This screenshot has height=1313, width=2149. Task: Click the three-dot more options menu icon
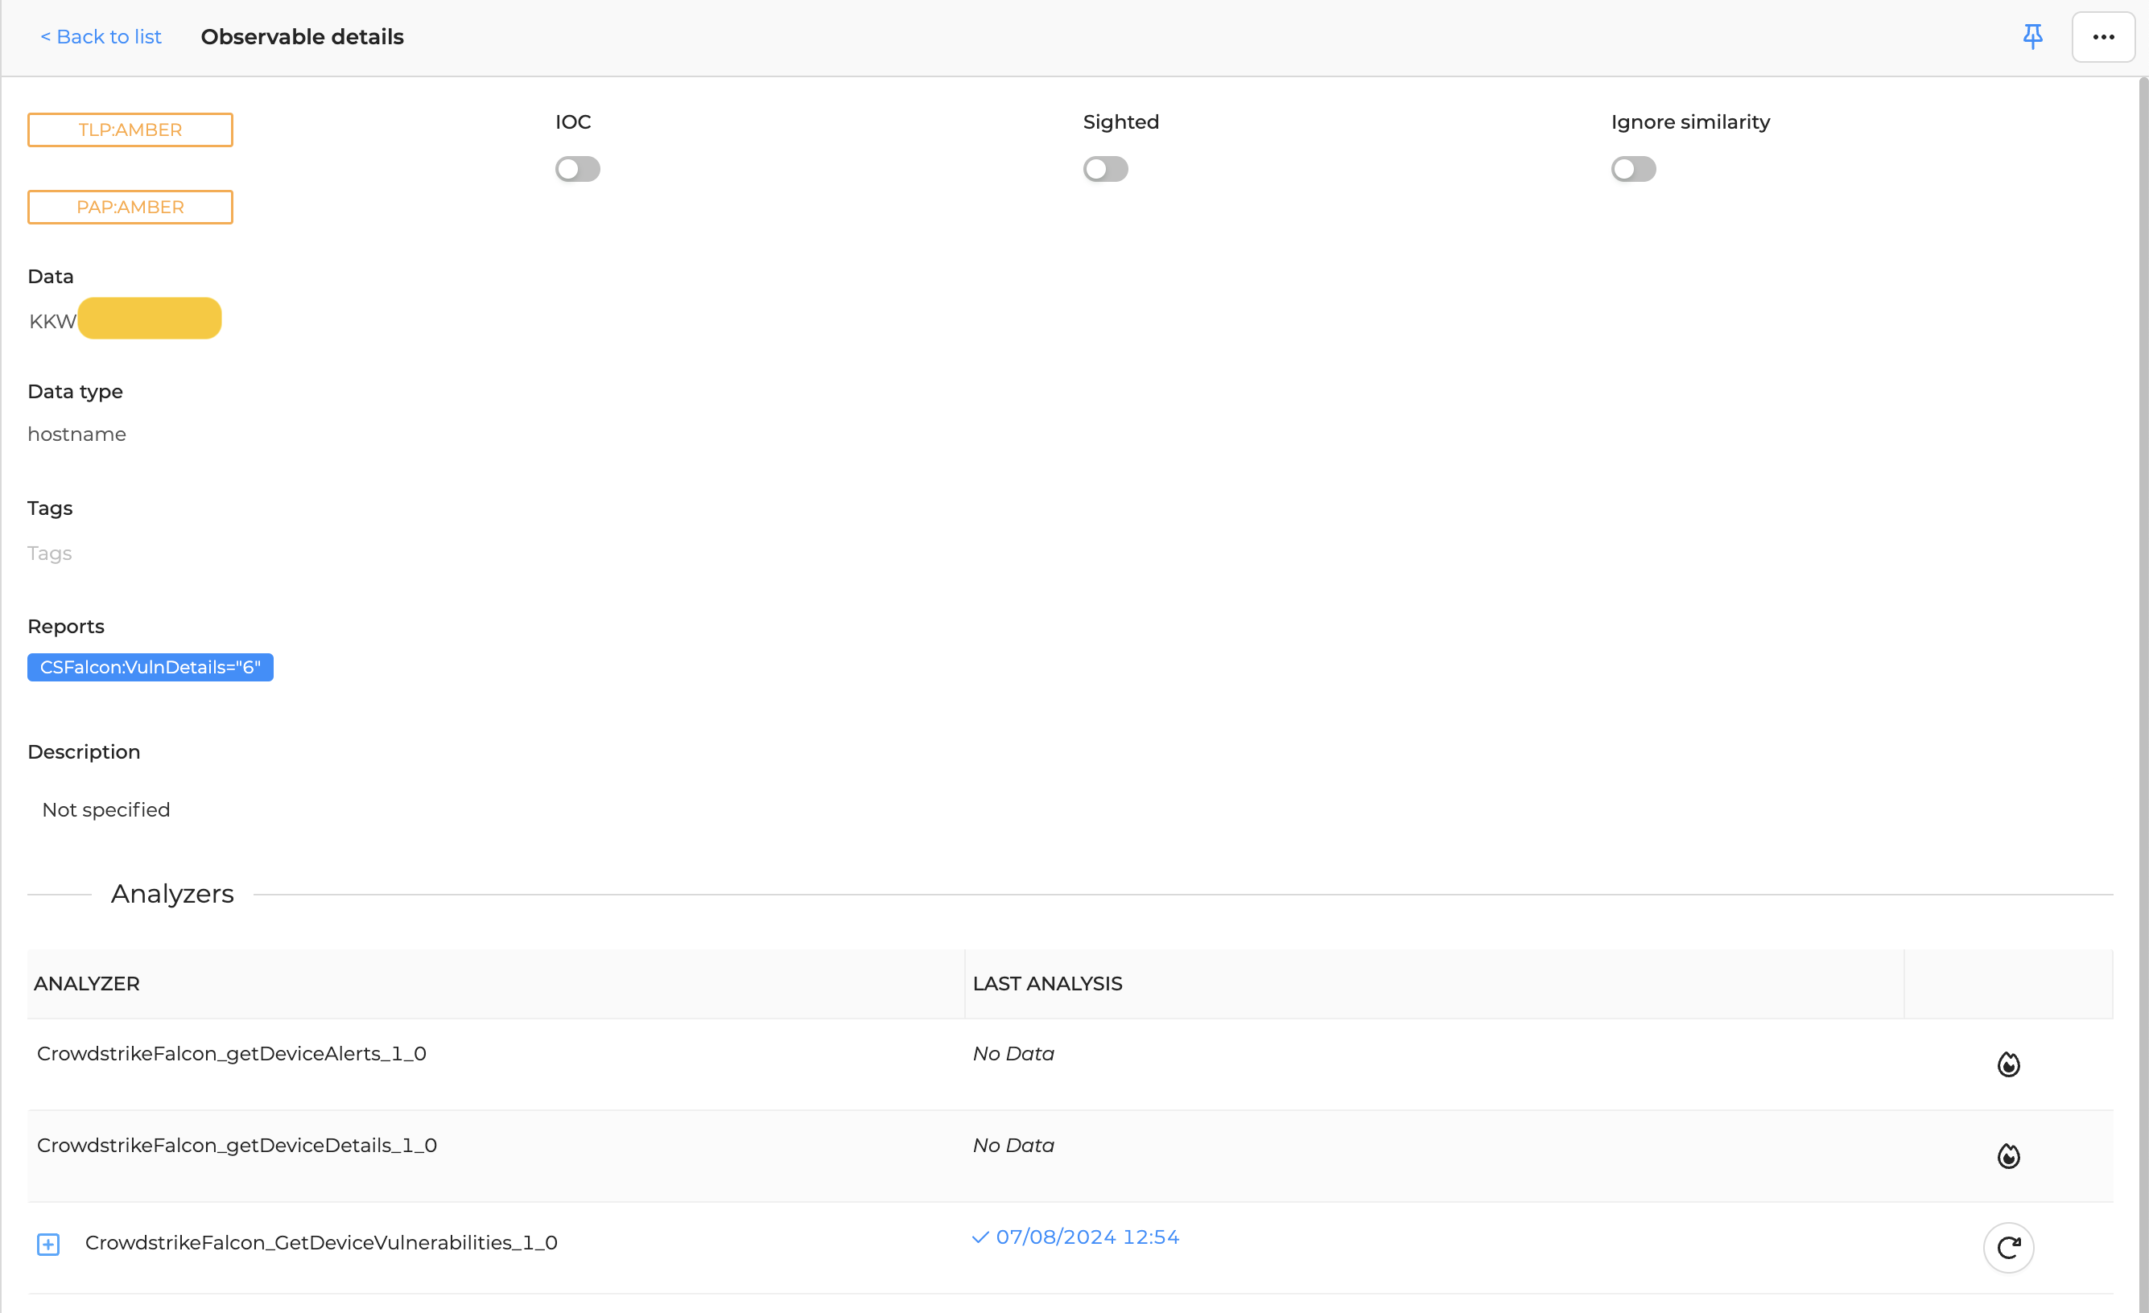(2103, 37)
